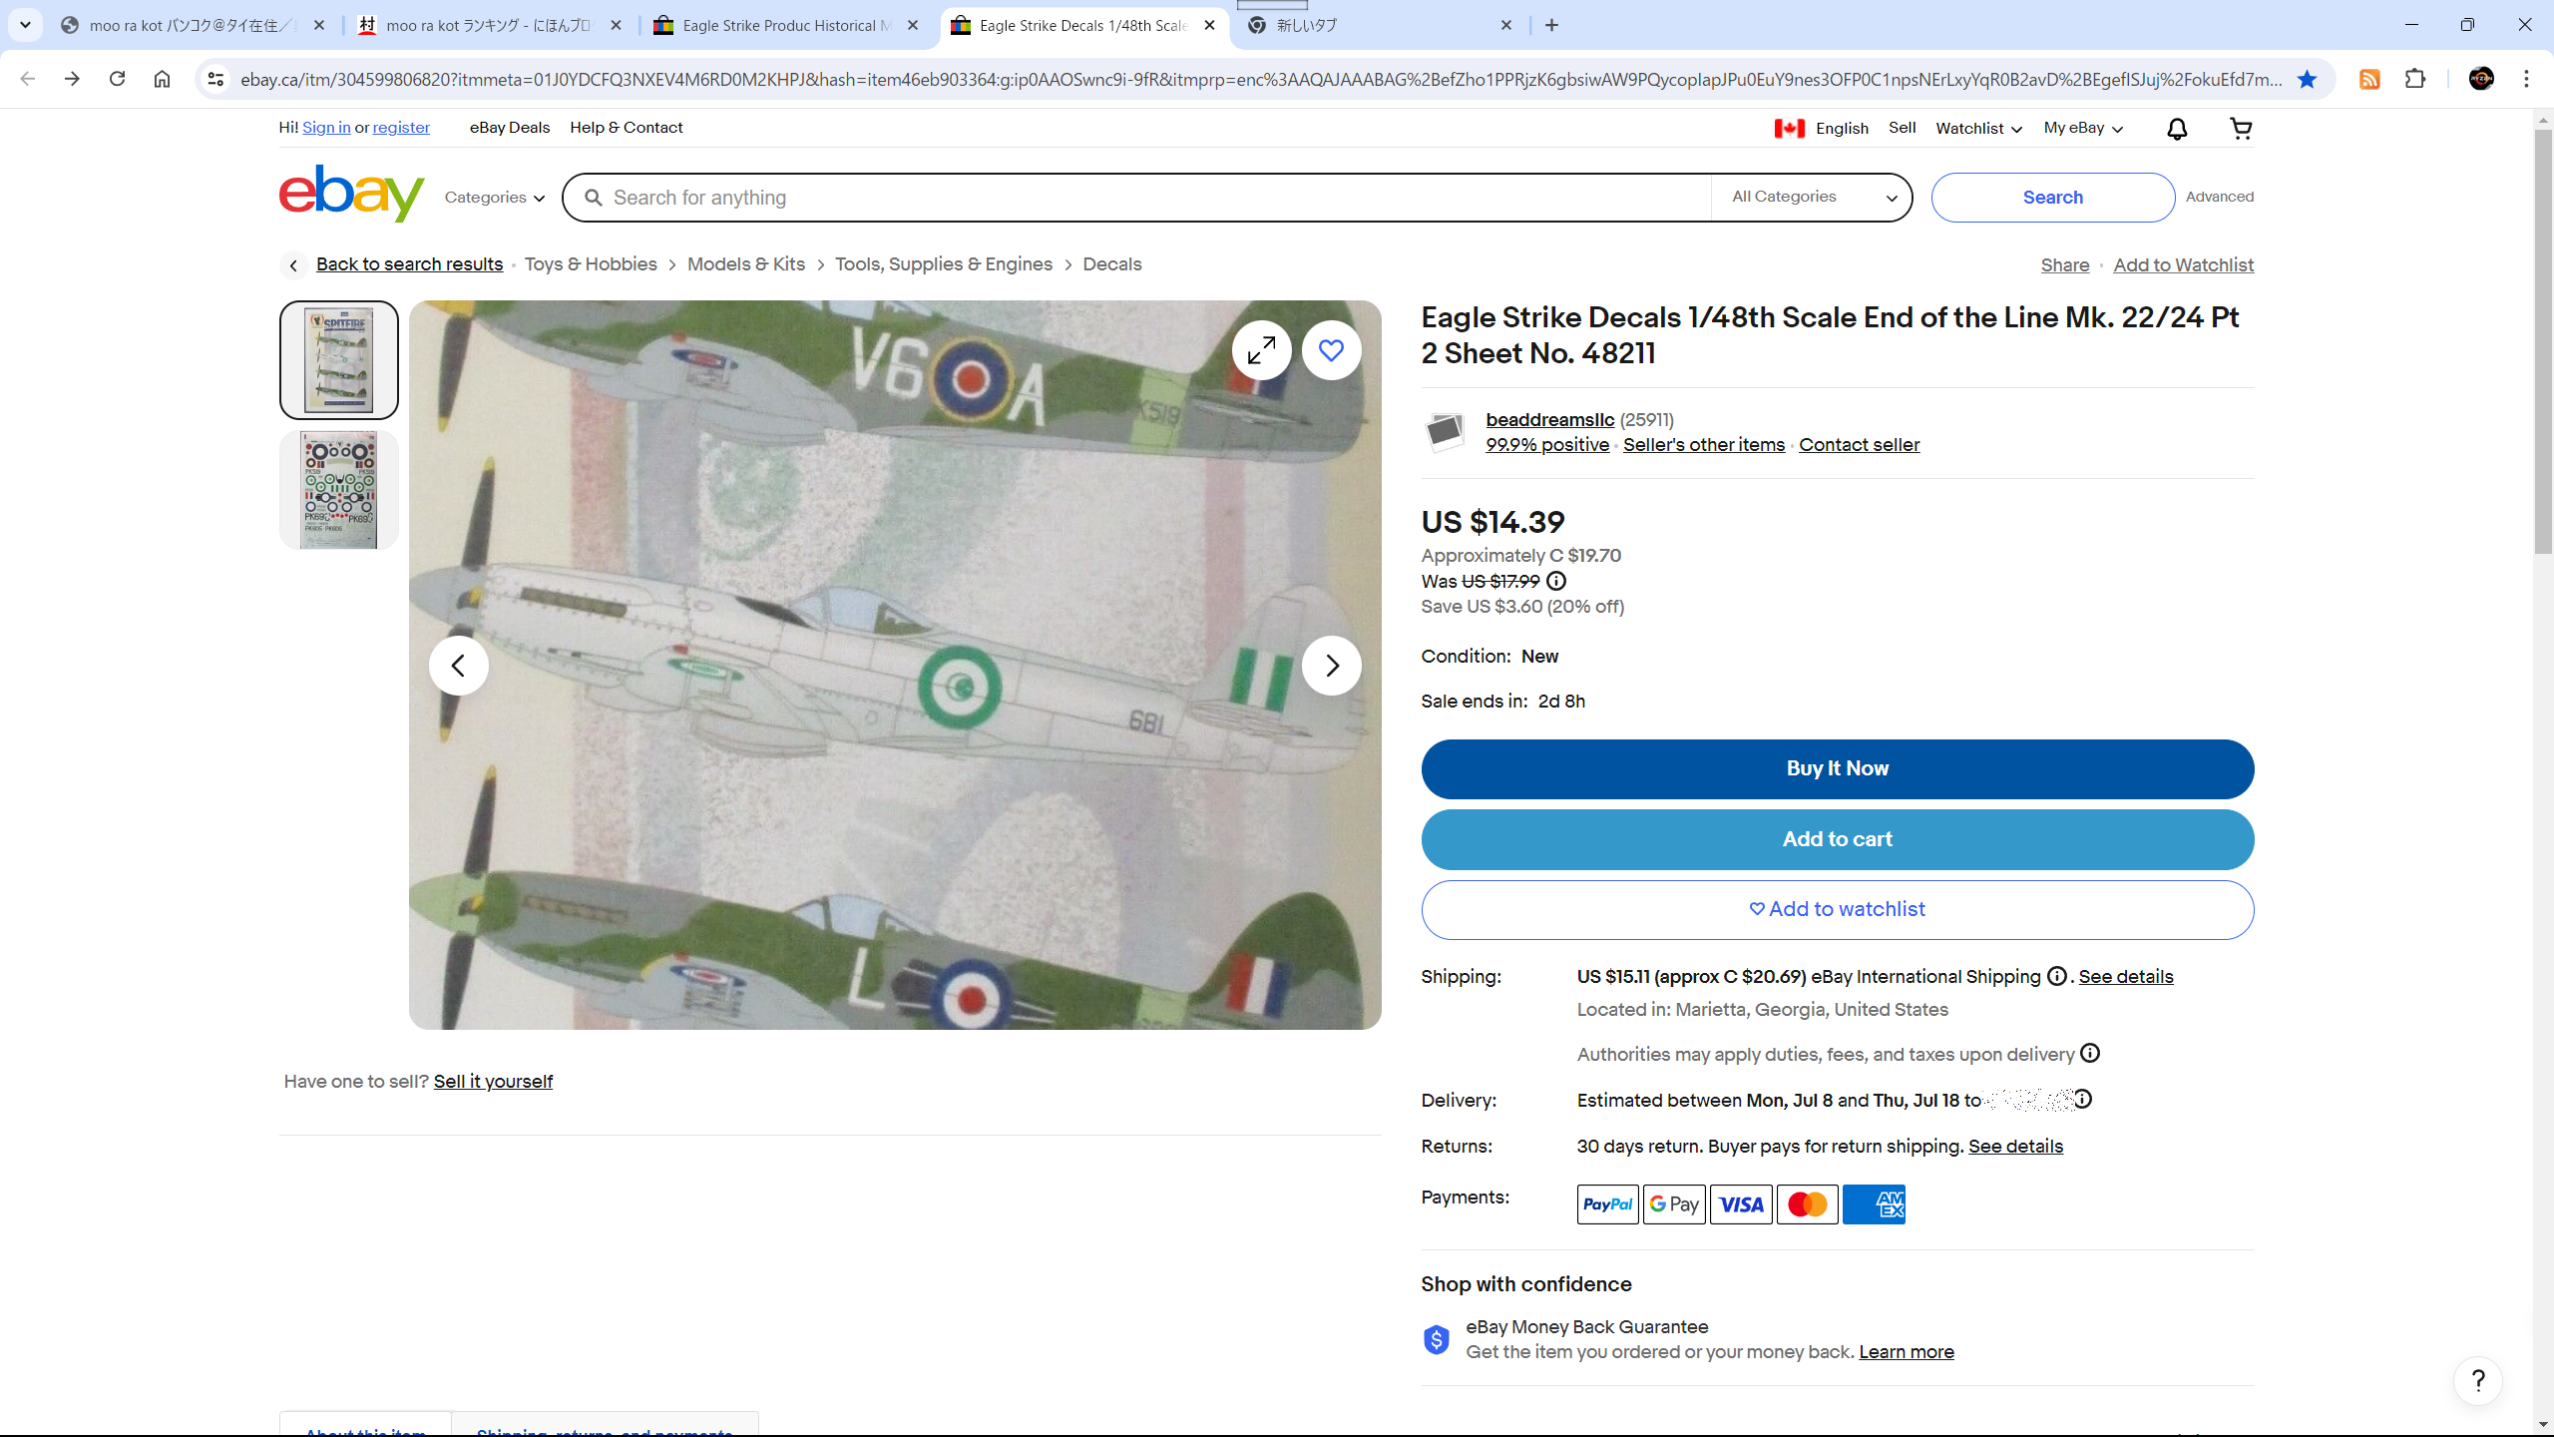Open browser extensions puzzle icon
This screenshot has width=2554, height=1437.
[x=2415, y=79]
